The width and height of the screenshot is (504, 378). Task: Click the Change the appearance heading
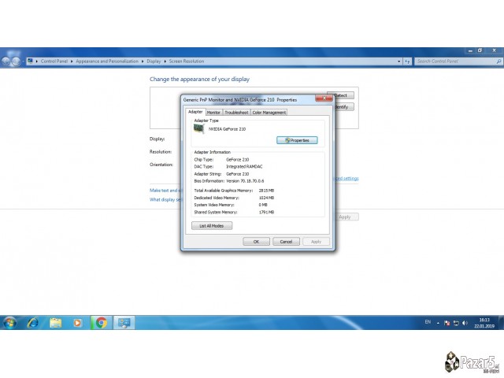click(199, 79)
